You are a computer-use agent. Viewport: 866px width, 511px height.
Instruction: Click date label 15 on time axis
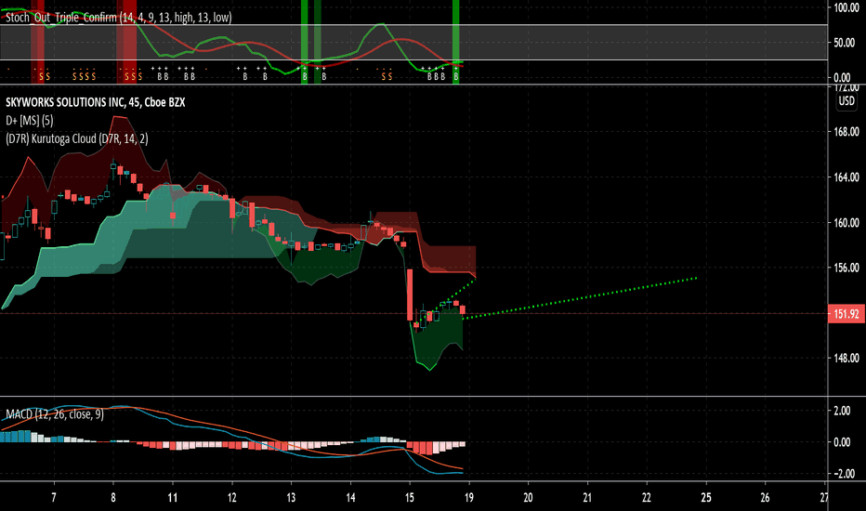pos(409,498)
